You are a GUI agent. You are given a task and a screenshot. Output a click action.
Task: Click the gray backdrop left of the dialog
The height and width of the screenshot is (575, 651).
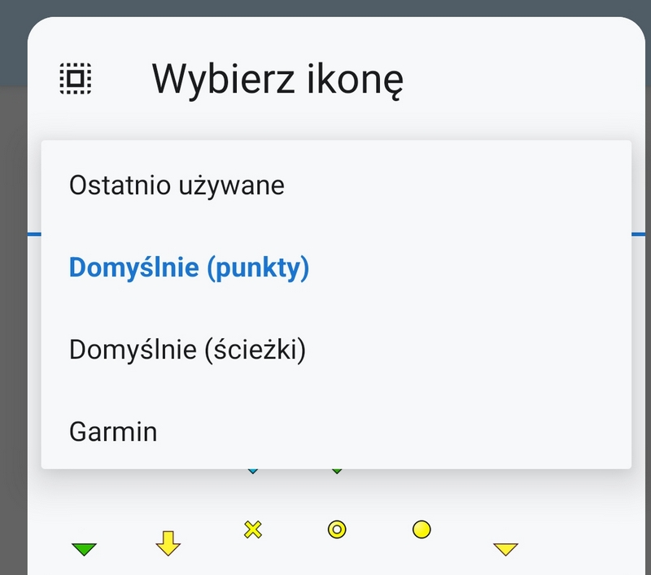click(12, 325)
